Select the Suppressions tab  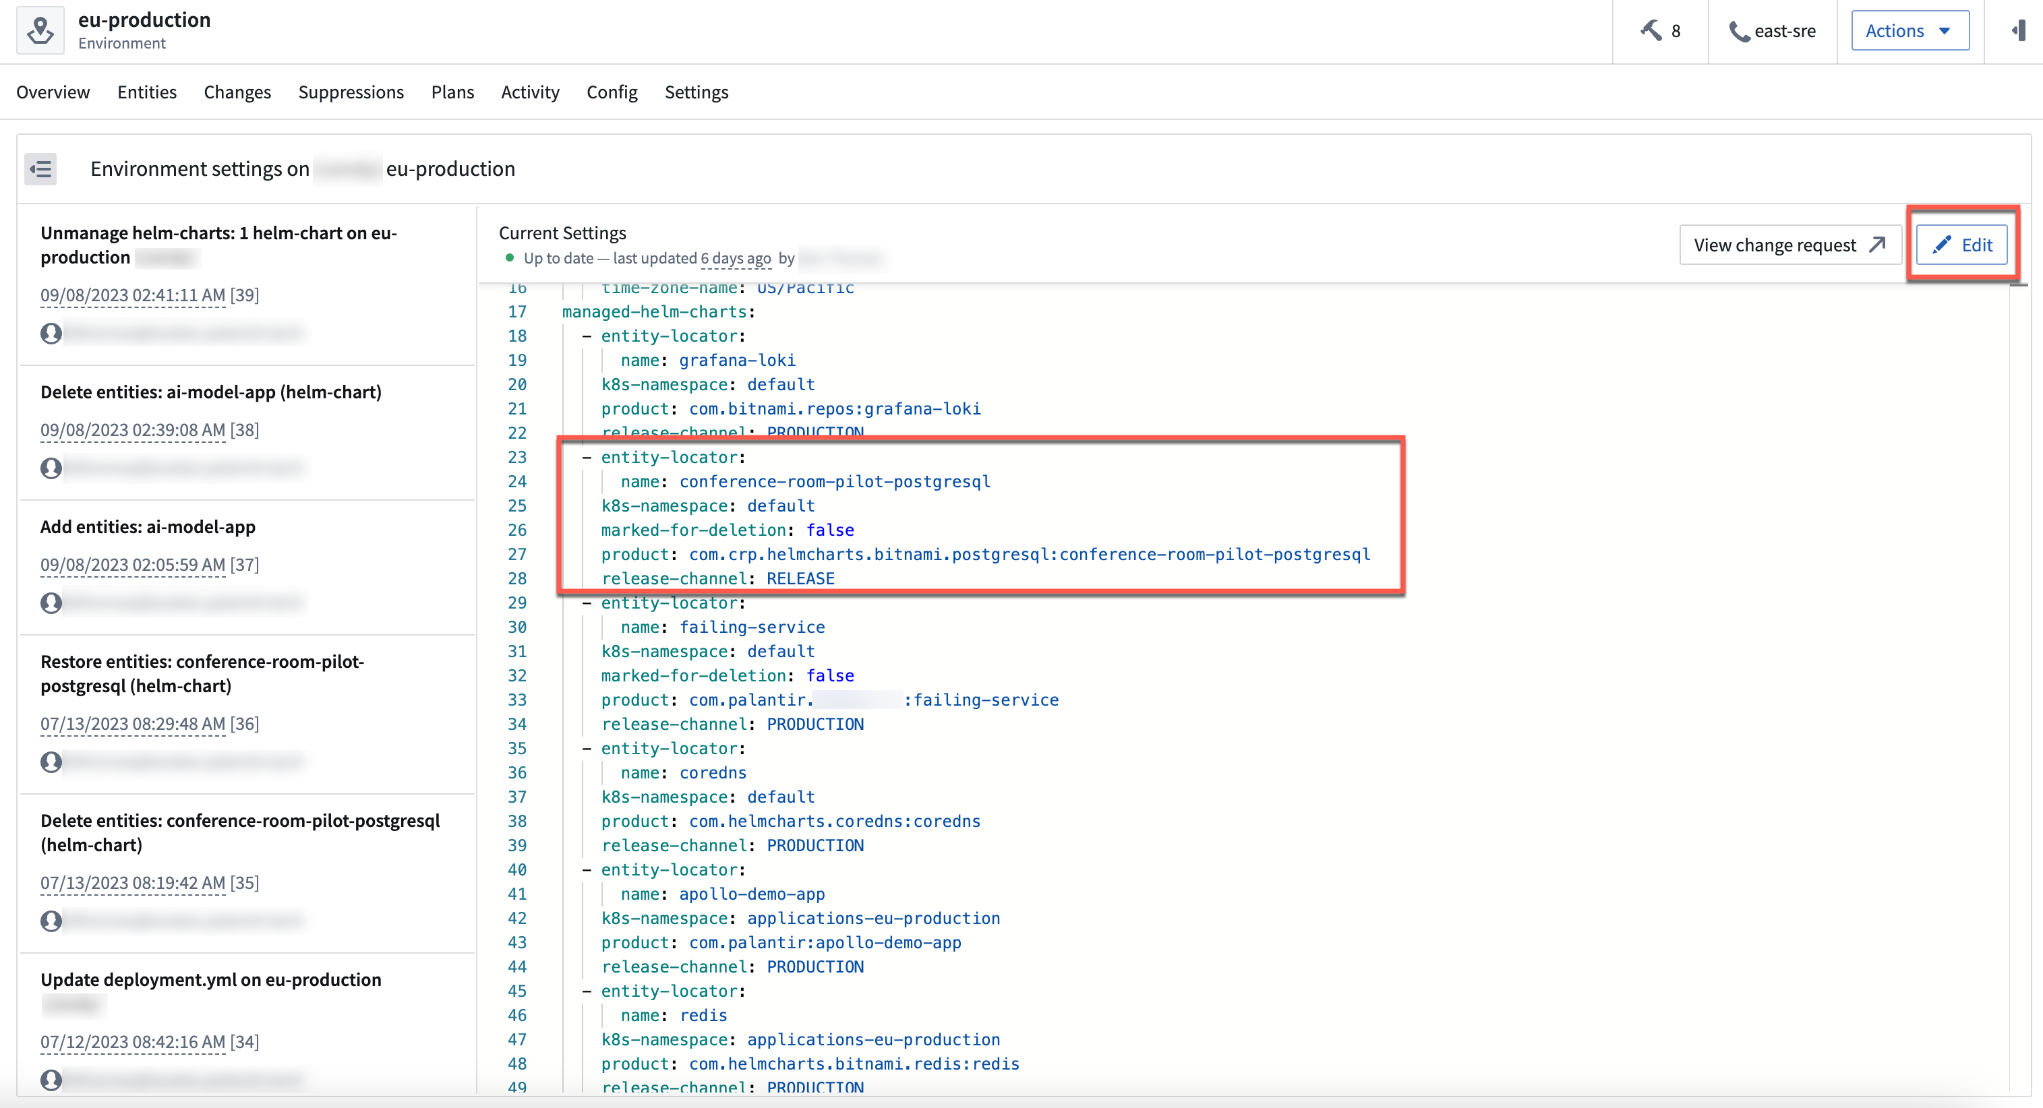click(351, 92)
